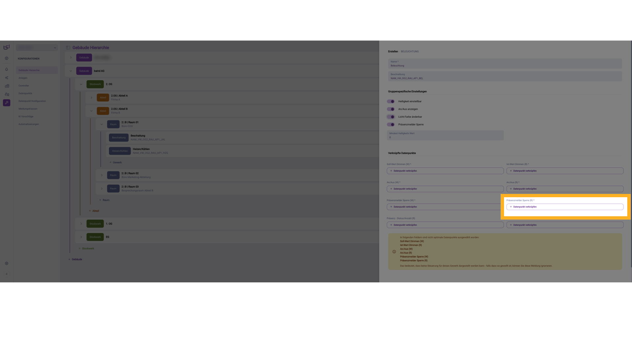This screenshot has height=355, width=632.
Task: Click the notifications bell icon
Action: 7,69
